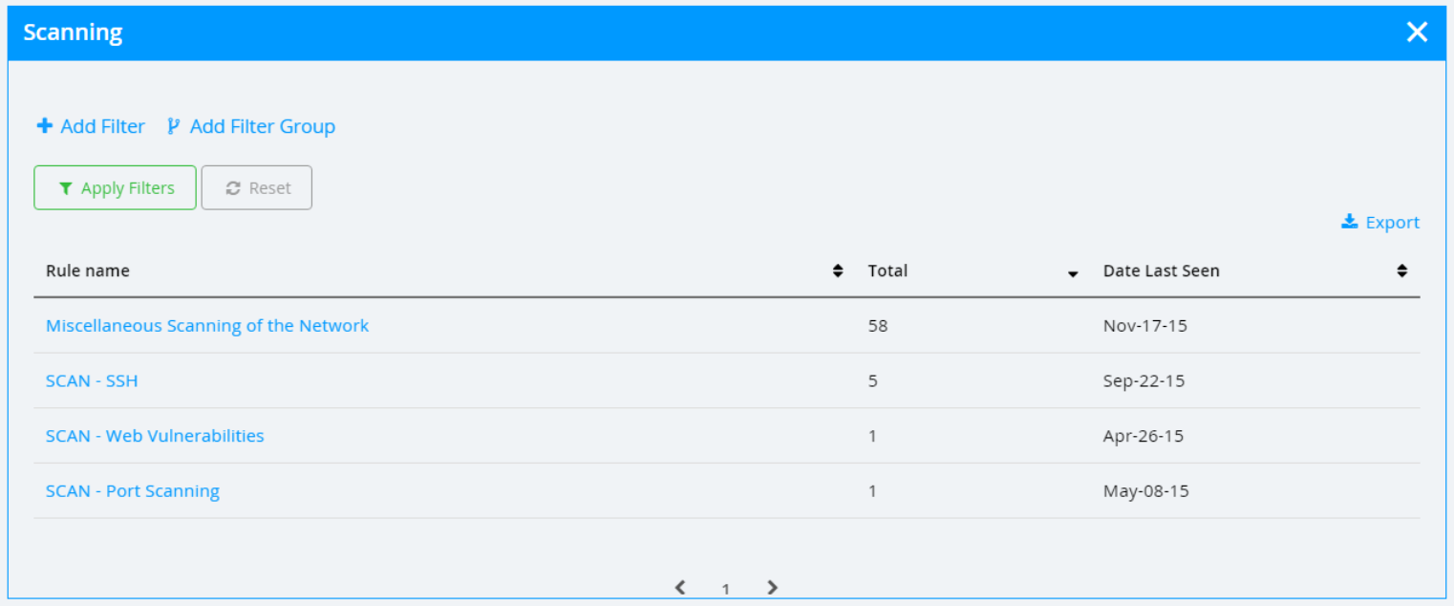Click the plus icon beside Add Filter

click(x=44, y=126)
